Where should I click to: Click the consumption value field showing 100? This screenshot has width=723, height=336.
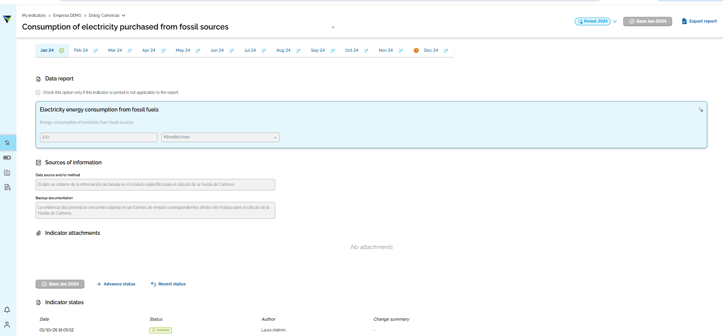coord(99,137)
